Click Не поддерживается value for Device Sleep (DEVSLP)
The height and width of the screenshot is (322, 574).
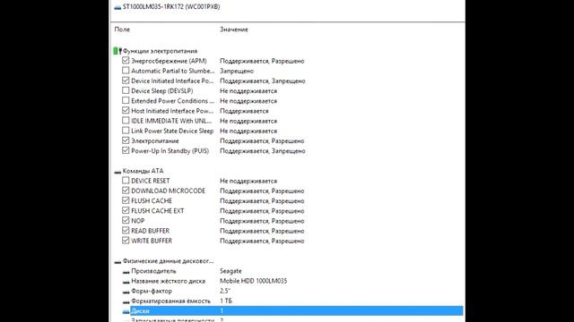point(248,91)
